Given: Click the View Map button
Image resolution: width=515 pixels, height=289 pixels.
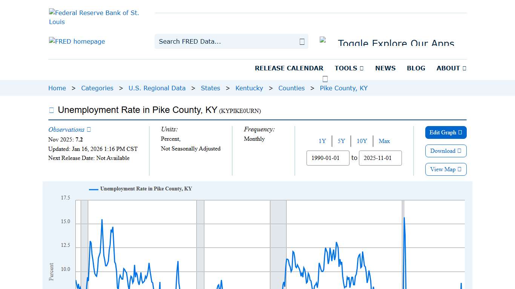Looking at the screenshot, I should 446,169.
